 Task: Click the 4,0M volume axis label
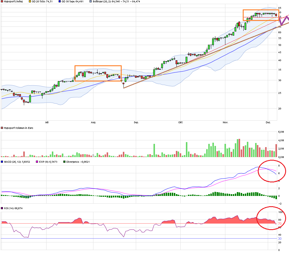point(281,140)
